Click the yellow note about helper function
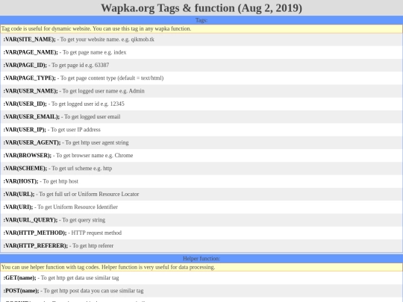Screen dimensions: 403x302 [x=201, y=268]
